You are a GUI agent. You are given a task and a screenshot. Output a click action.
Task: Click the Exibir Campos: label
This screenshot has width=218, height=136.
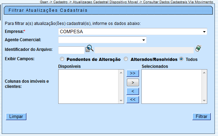tap(20, 59)
